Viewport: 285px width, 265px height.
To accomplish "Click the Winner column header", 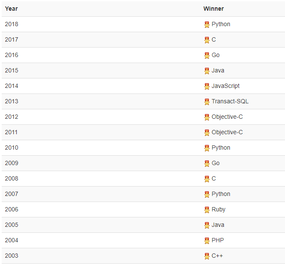I will tap(214, 9).
